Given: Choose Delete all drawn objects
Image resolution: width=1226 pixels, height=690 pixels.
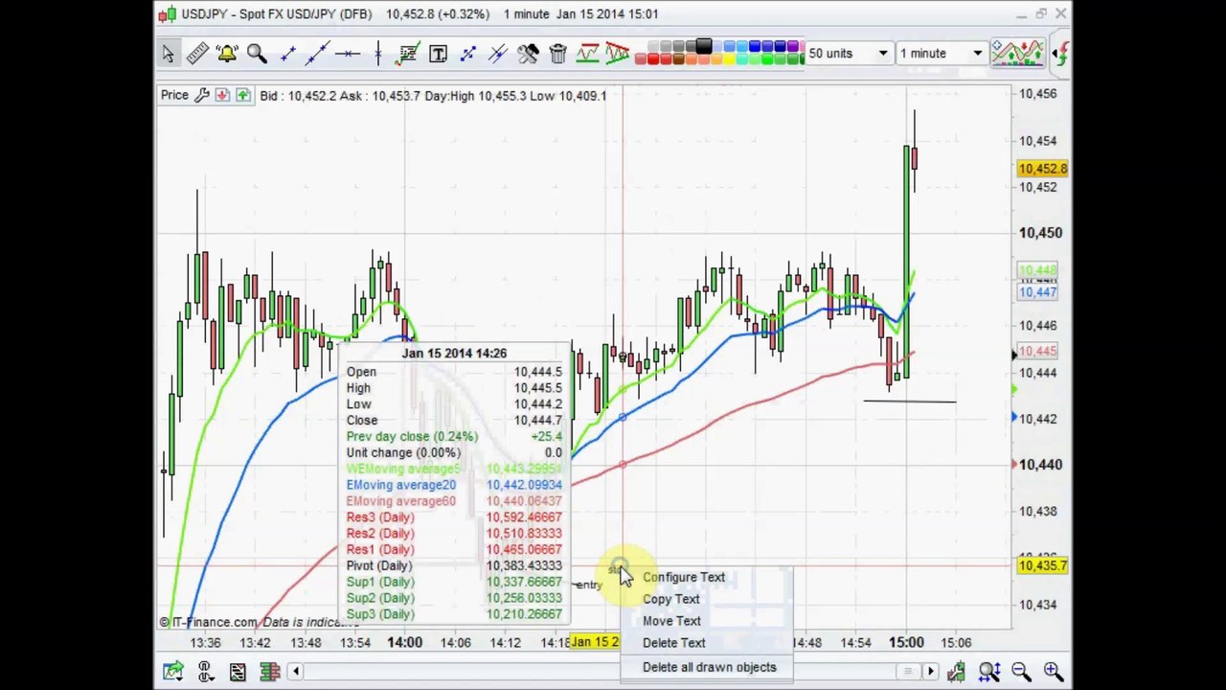Looking at the screenshot, I should click(709, 667).
